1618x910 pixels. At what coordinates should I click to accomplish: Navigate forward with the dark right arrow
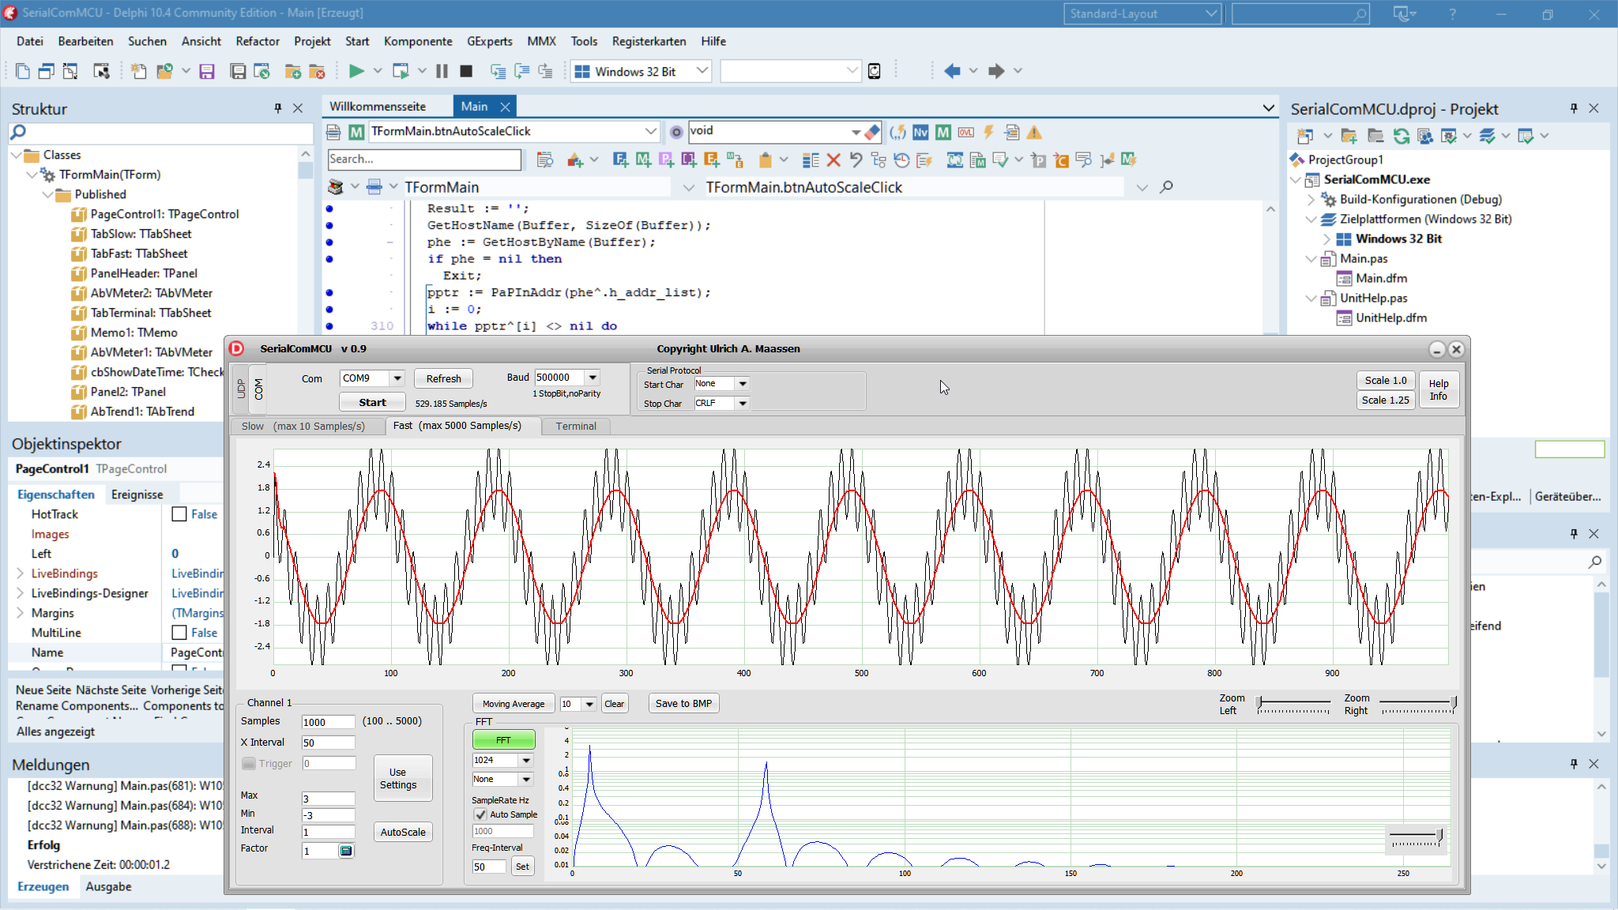tap(996, 71)
